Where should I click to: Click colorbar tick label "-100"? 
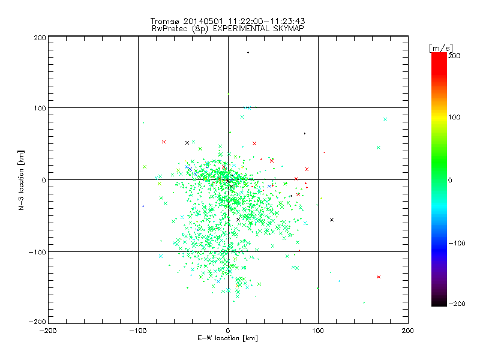point(457,243)
